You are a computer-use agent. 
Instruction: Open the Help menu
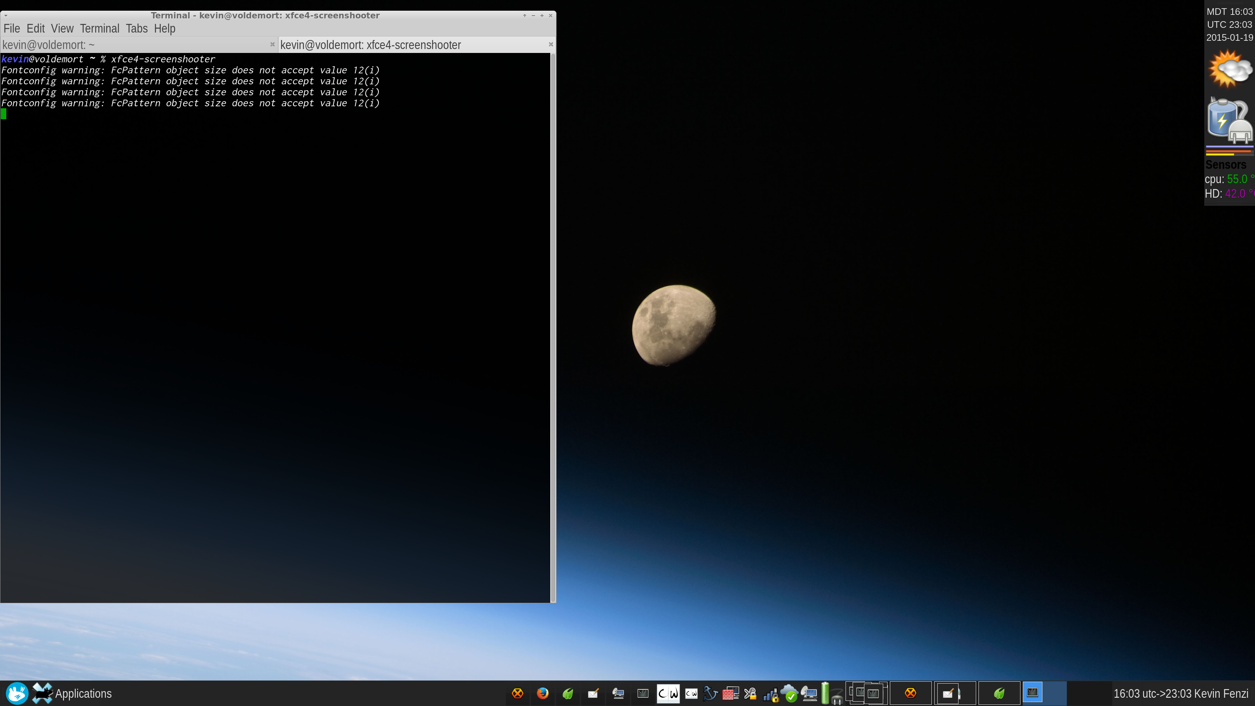[165, 29]
